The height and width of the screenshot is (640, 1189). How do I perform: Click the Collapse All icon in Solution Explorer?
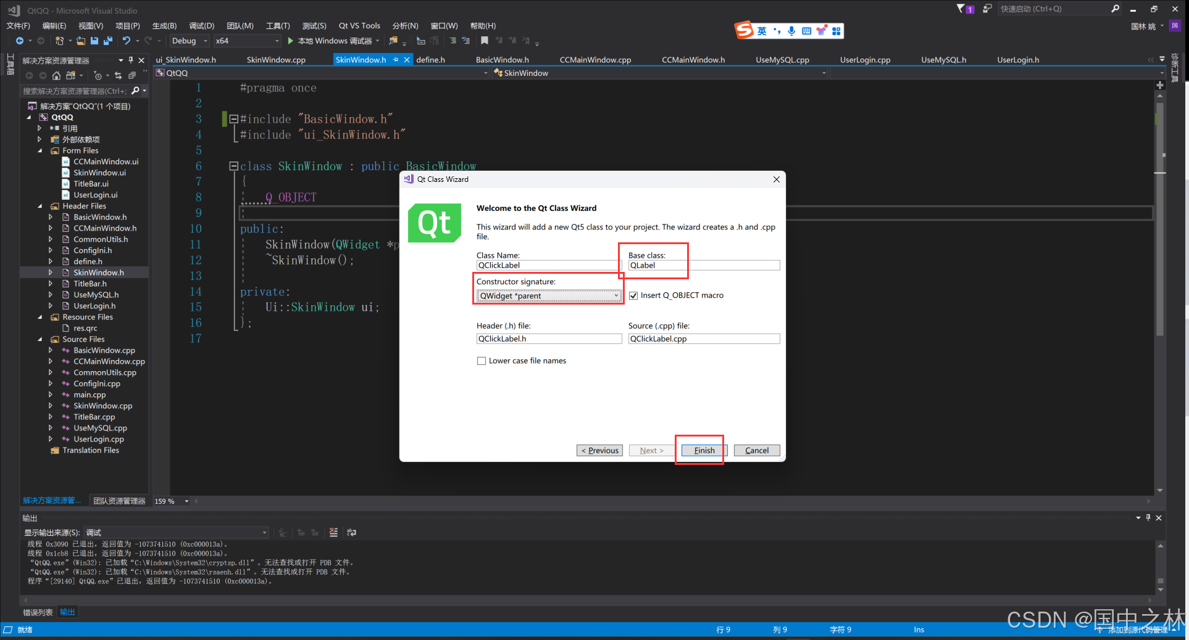pos(131,75)
